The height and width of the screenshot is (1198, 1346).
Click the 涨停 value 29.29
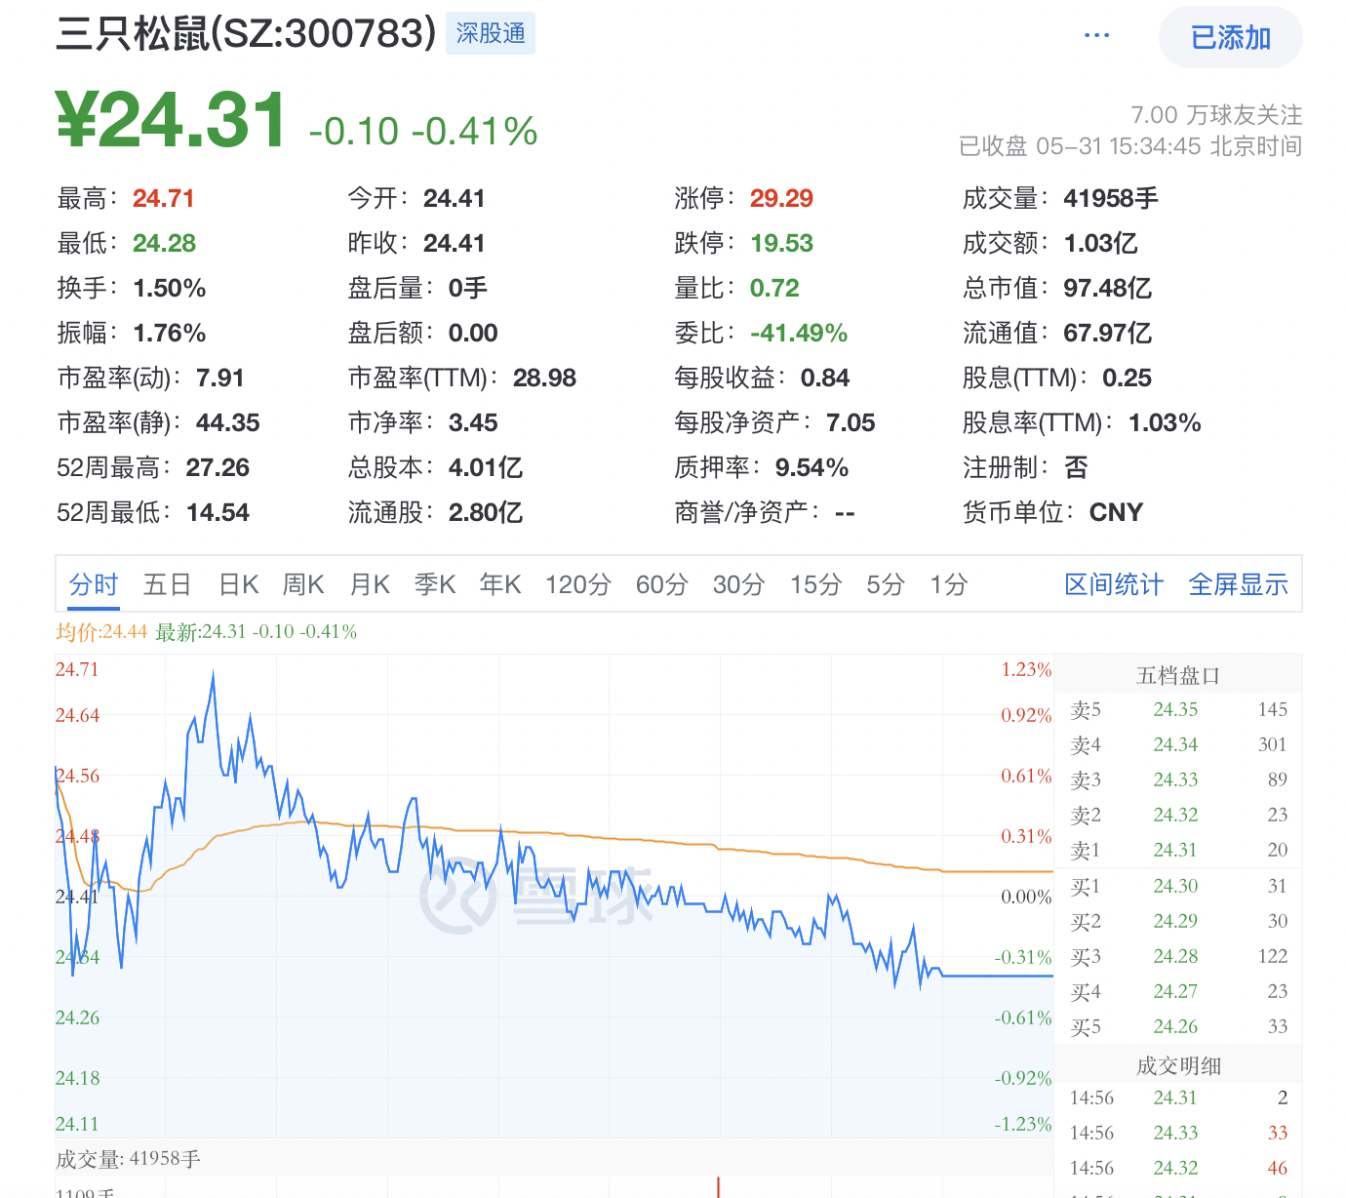(781, 198)
